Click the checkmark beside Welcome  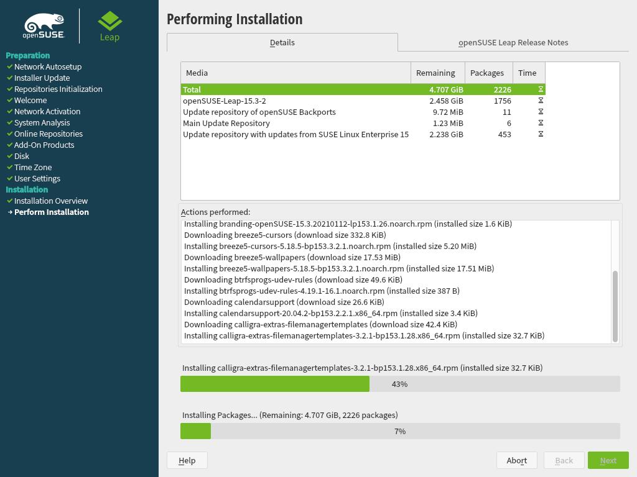(x=10, y=100)
